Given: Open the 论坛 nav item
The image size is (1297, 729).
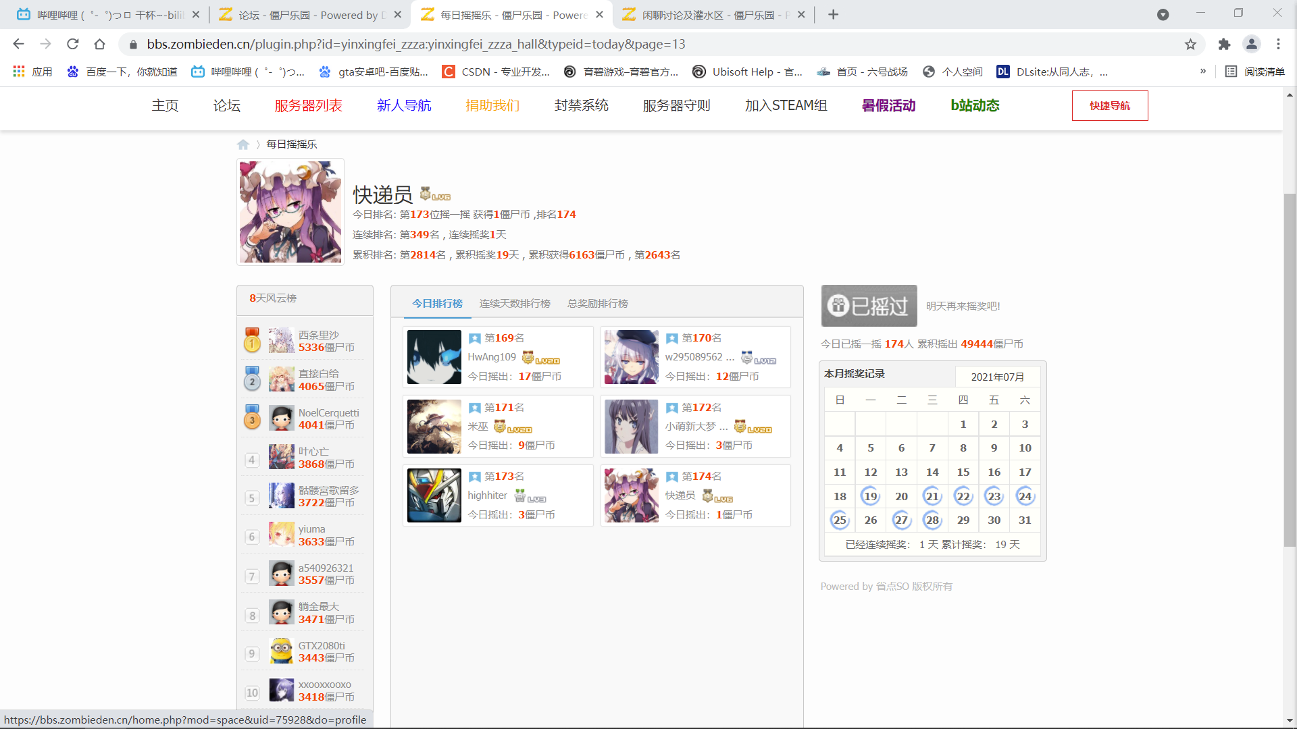Looking at the screenshot, I should coord(227,105).
